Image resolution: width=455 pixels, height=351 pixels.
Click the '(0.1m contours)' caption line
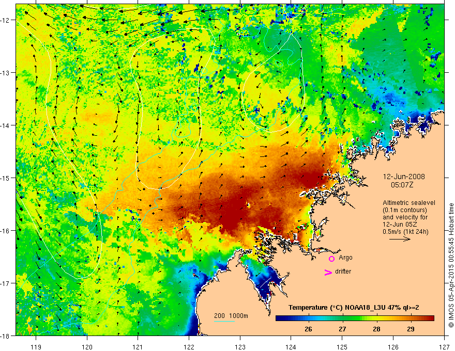pos(405,210)
